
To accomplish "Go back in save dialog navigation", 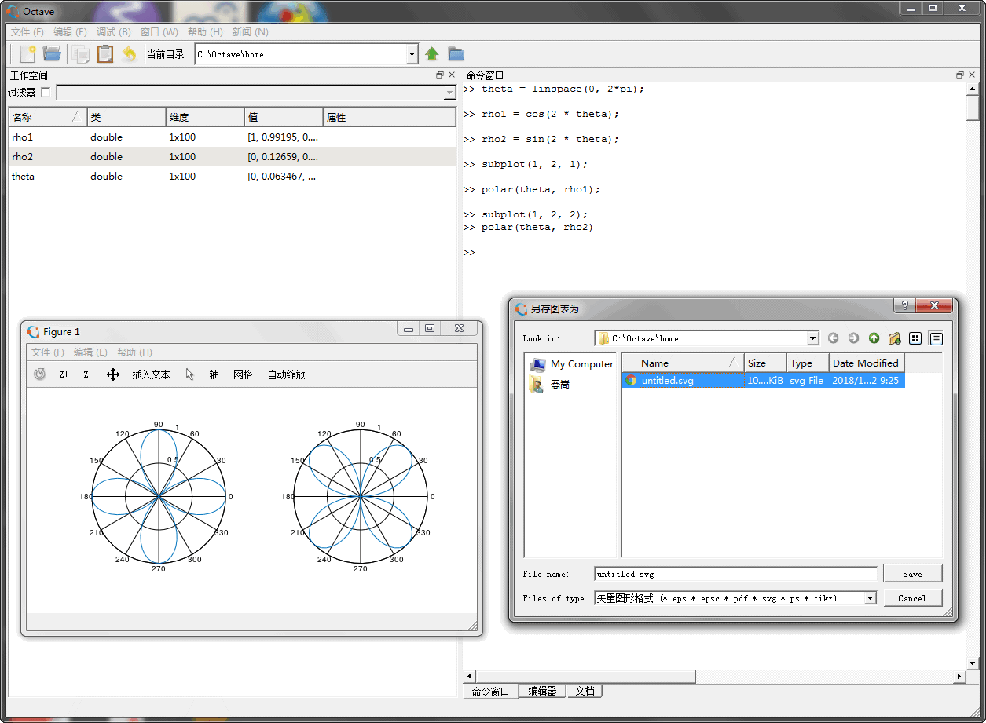I will (x=834, y=338).
